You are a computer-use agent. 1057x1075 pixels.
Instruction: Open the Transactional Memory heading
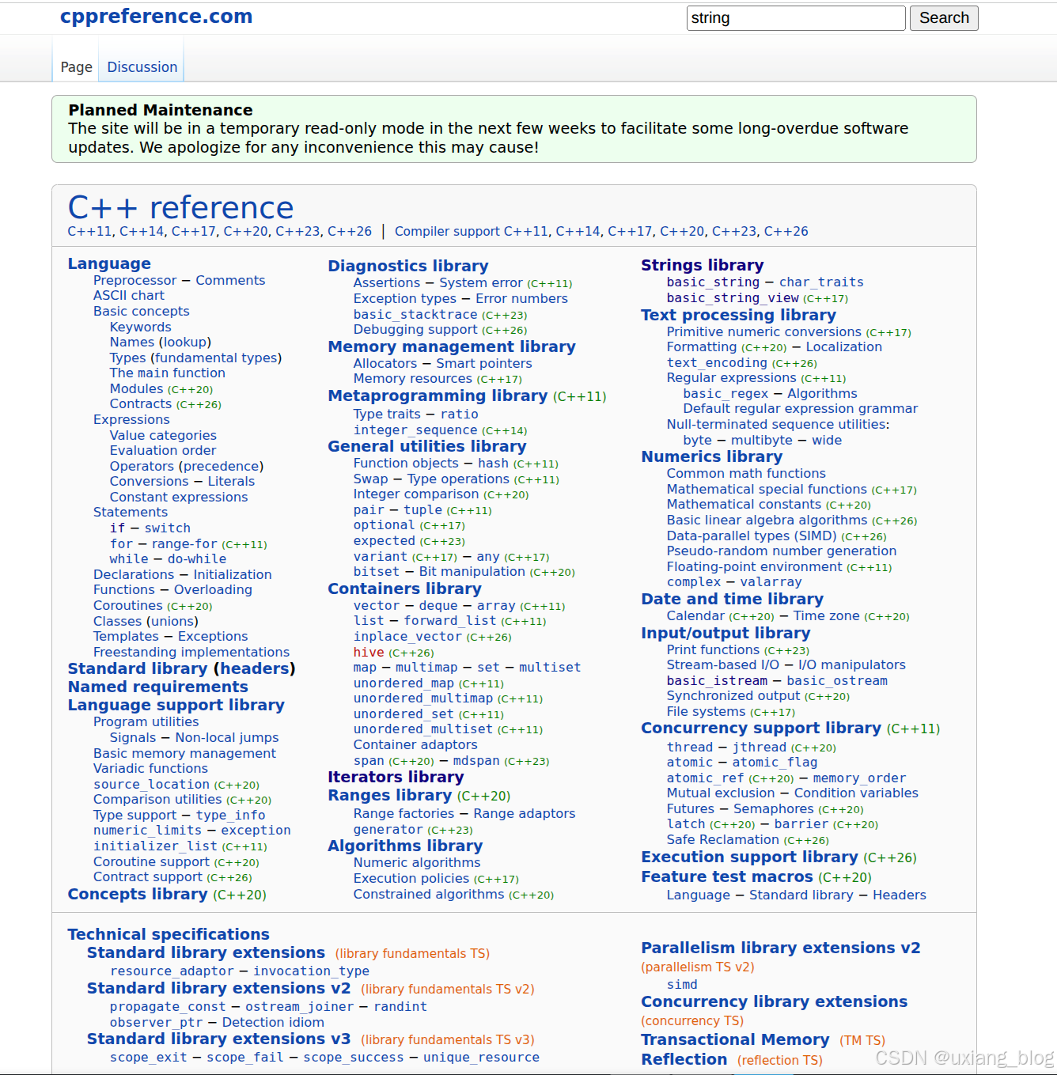click(736, 1039)
